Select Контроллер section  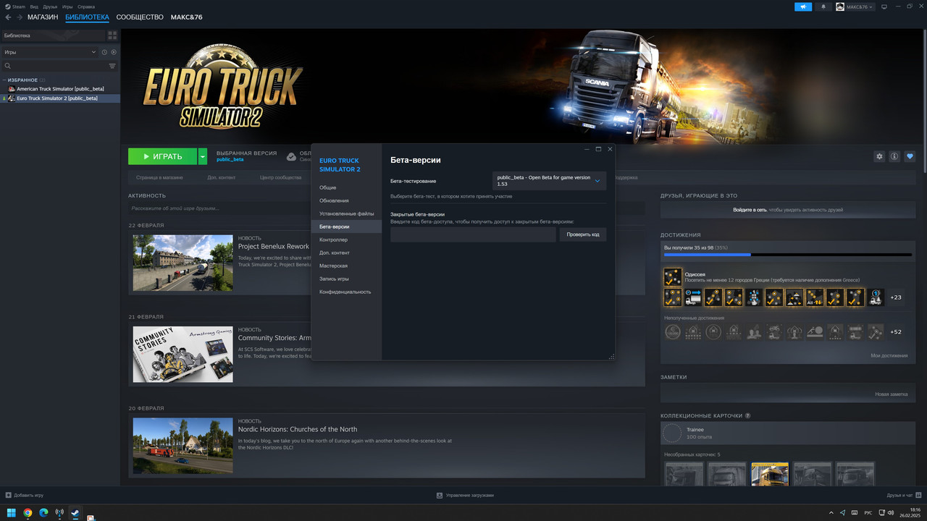click(x=346, y=240)
